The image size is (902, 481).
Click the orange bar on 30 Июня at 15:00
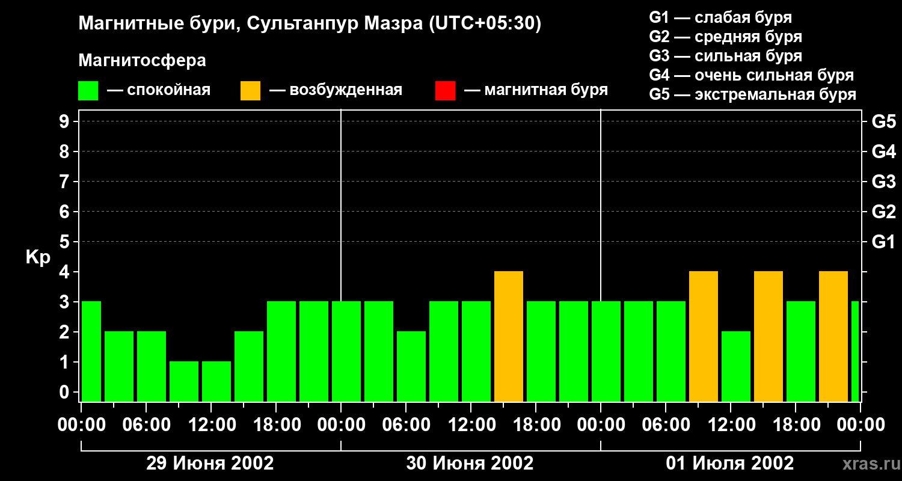tap(509, 337)
